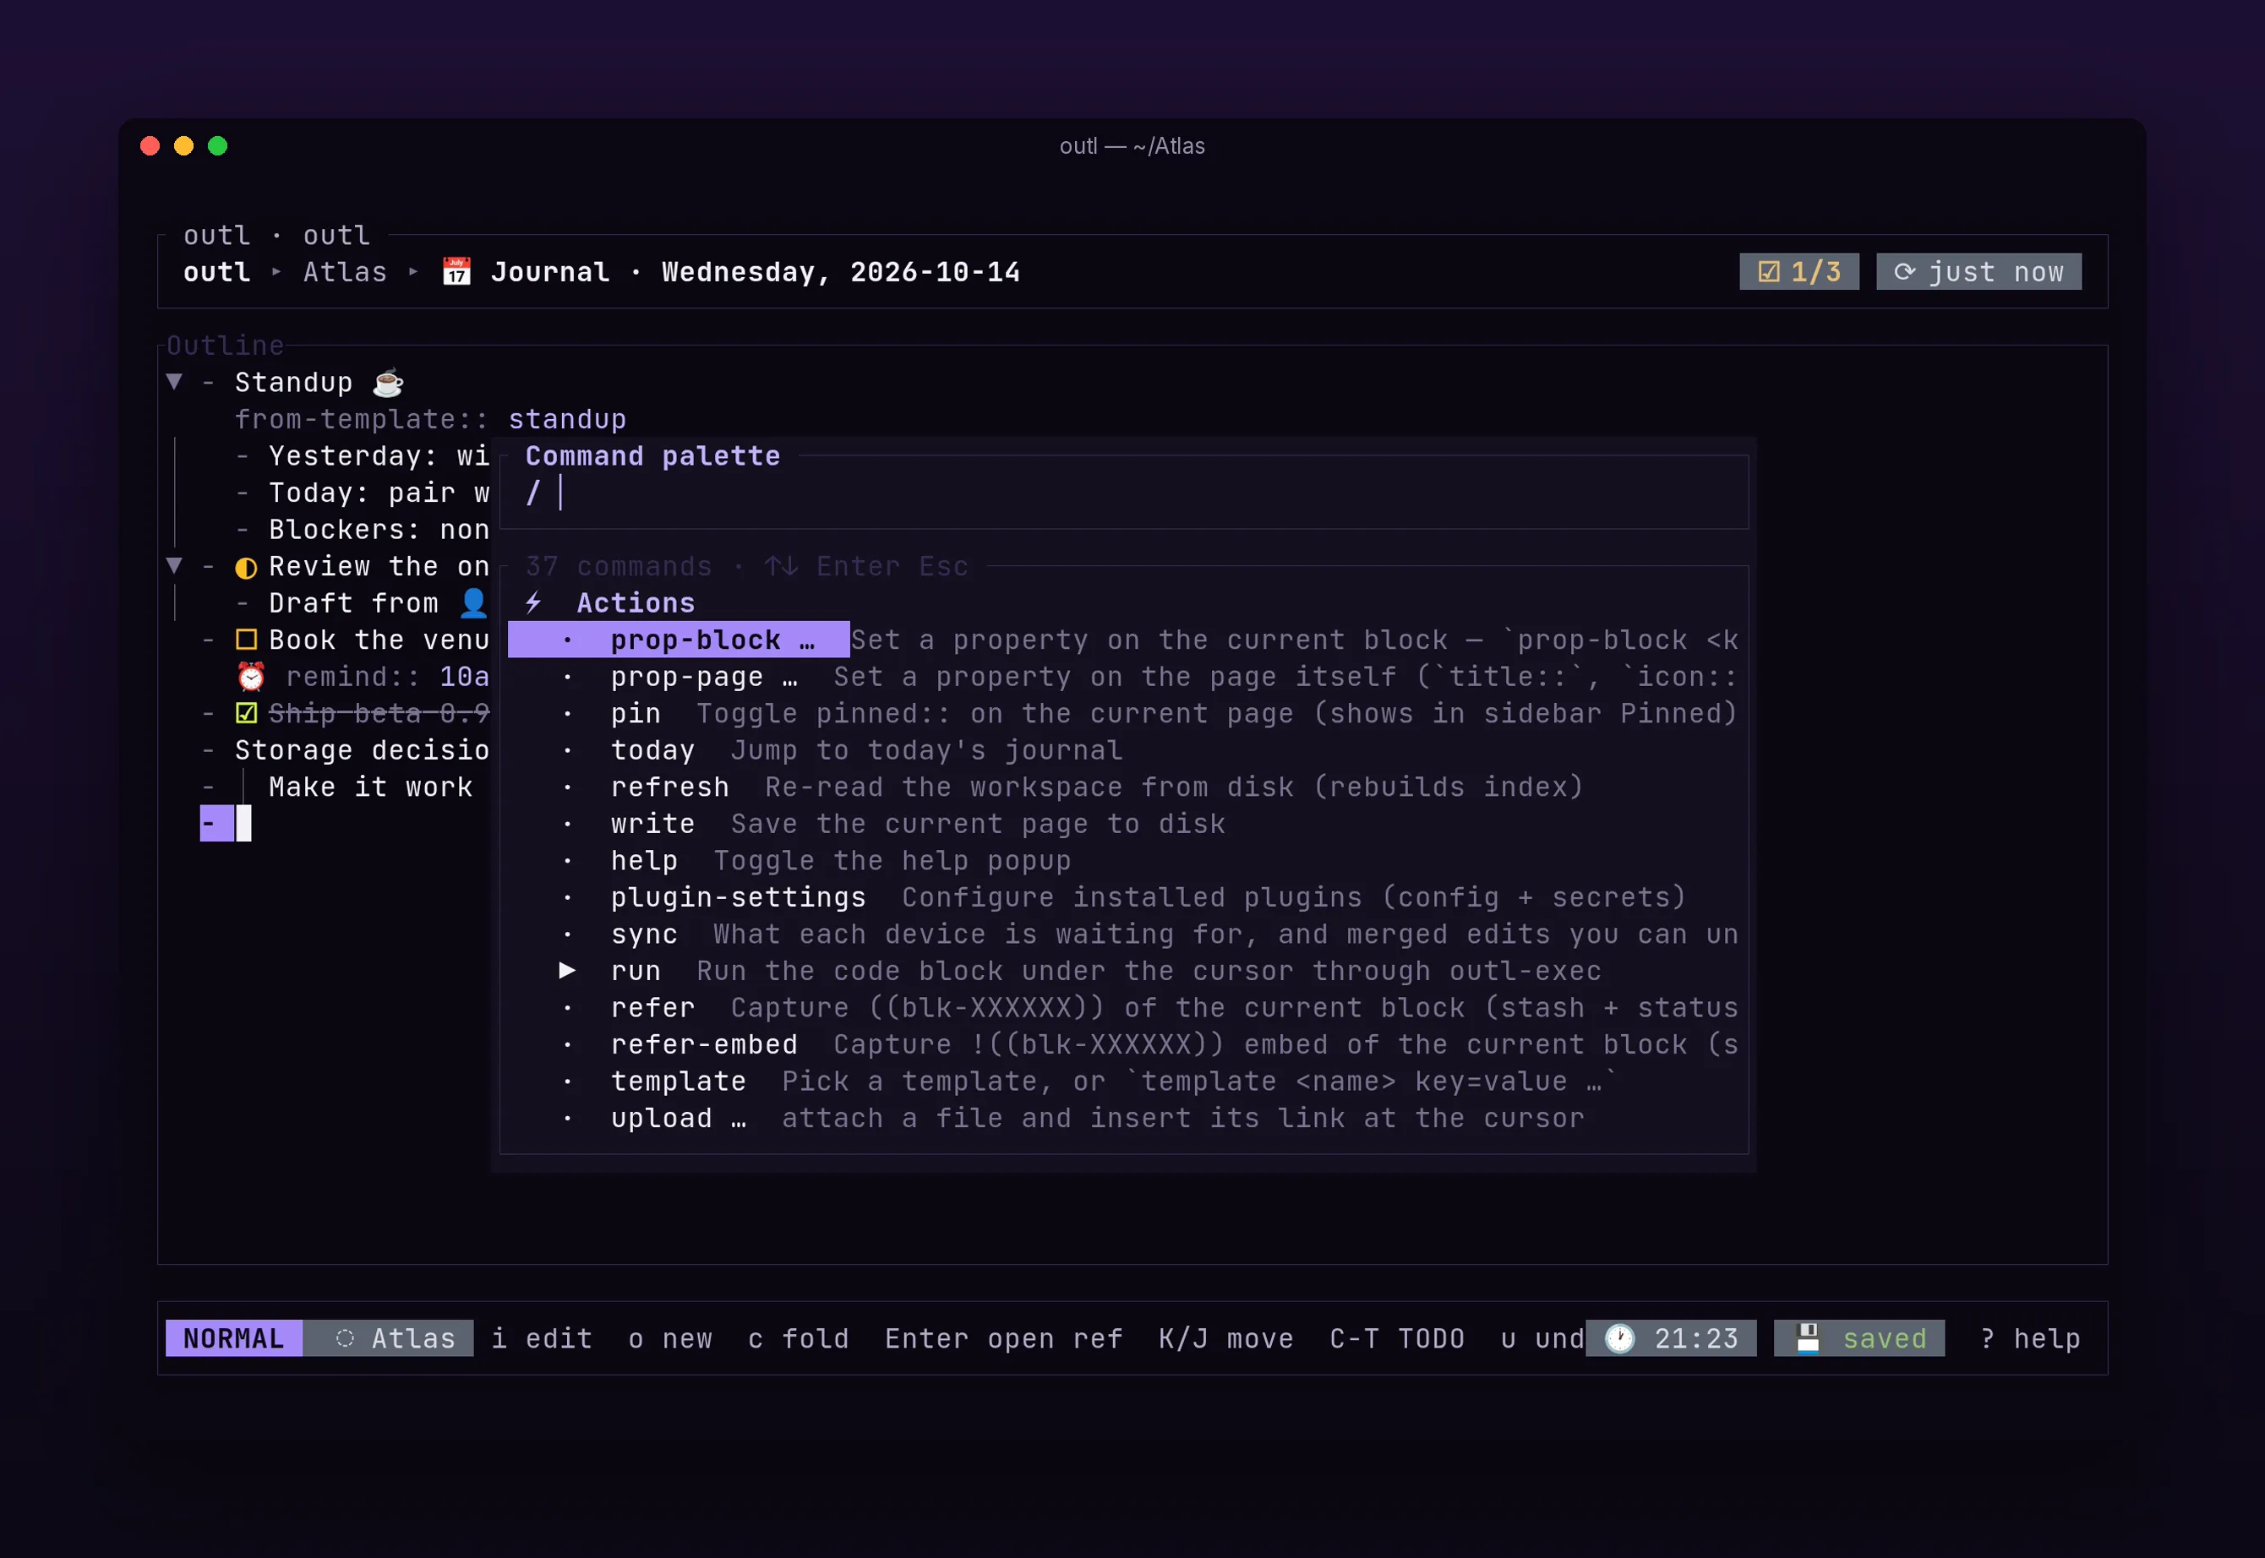Screen dimensions: 2265x1558
Task: Click the play arrow icon beside run
Action: (x=567, y=970)
